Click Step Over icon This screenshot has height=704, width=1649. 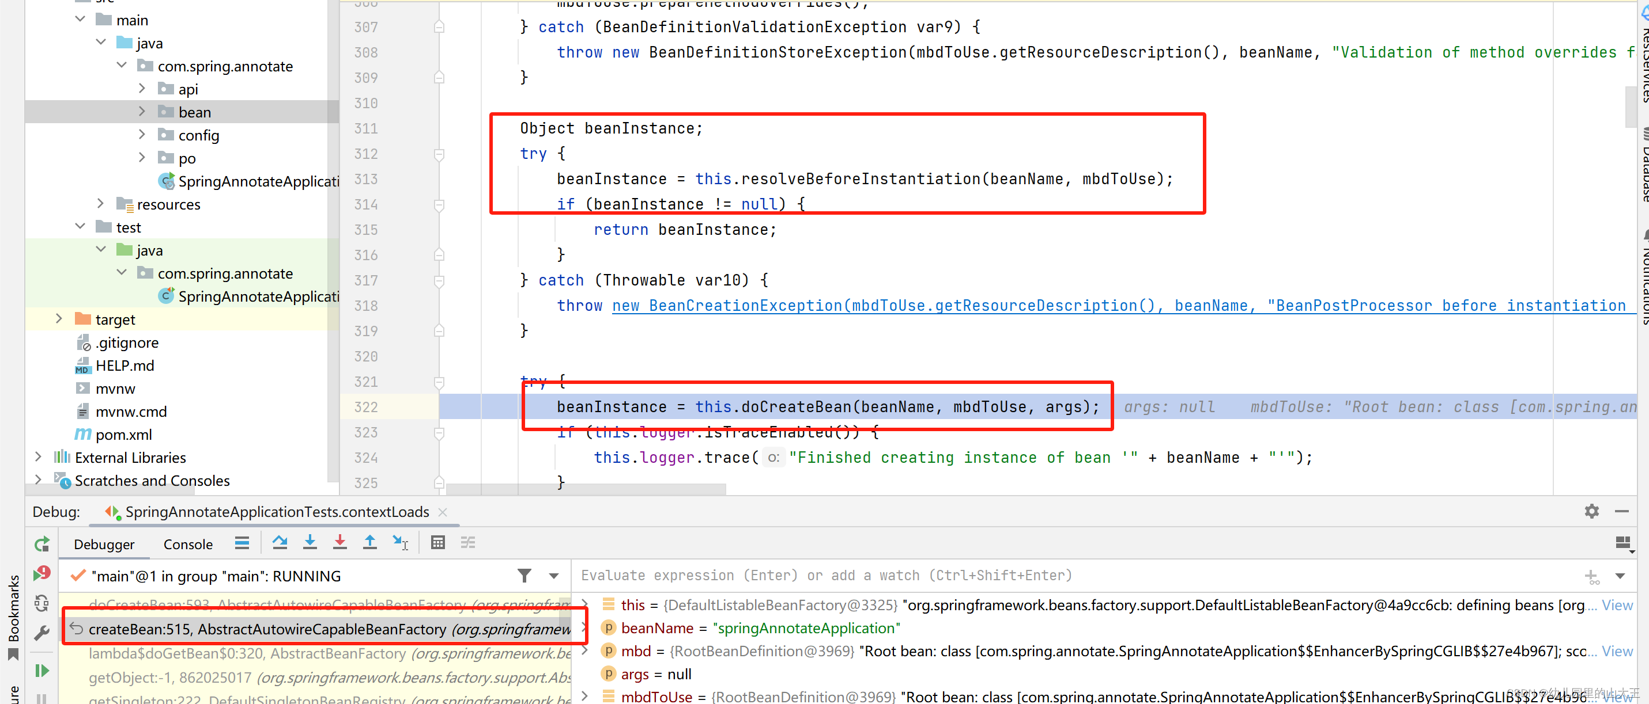coord(280,543)
